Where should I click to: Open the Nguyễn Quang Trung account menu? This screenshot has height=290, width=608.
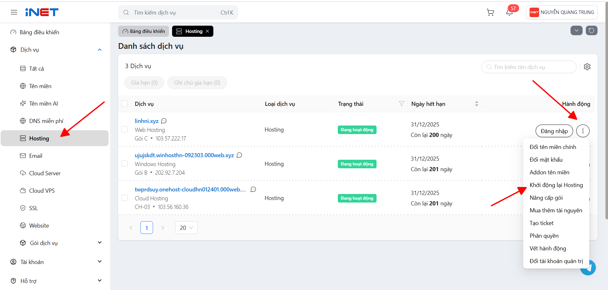(562, 12)
